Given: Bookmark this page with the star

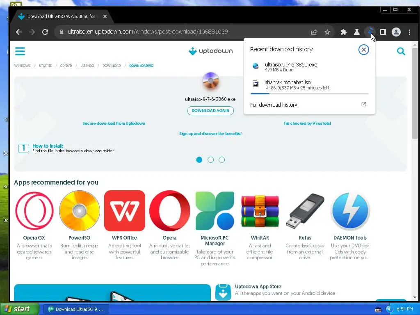Looking at the screenshot, I should point(327,32).
